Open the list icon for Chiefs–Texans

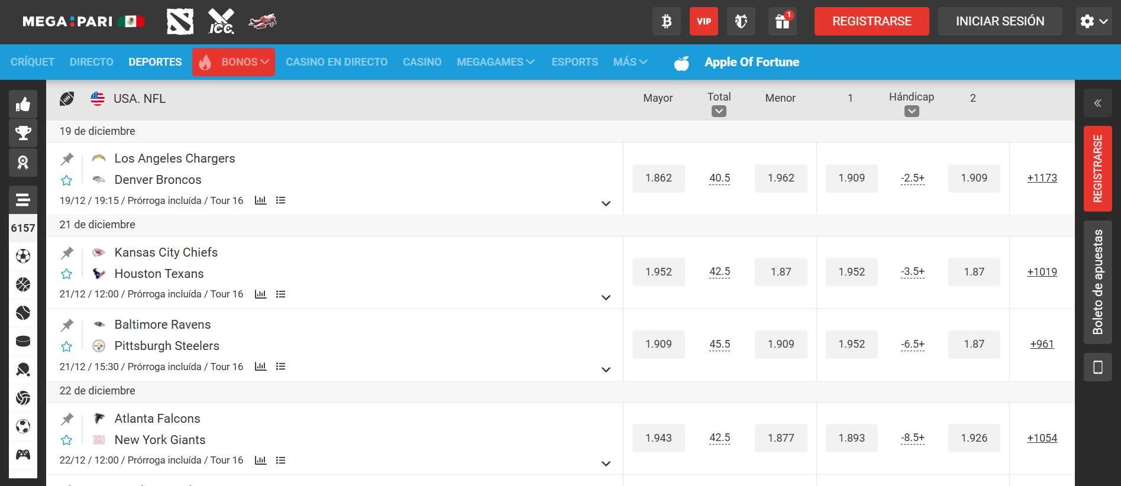[281, 294]
